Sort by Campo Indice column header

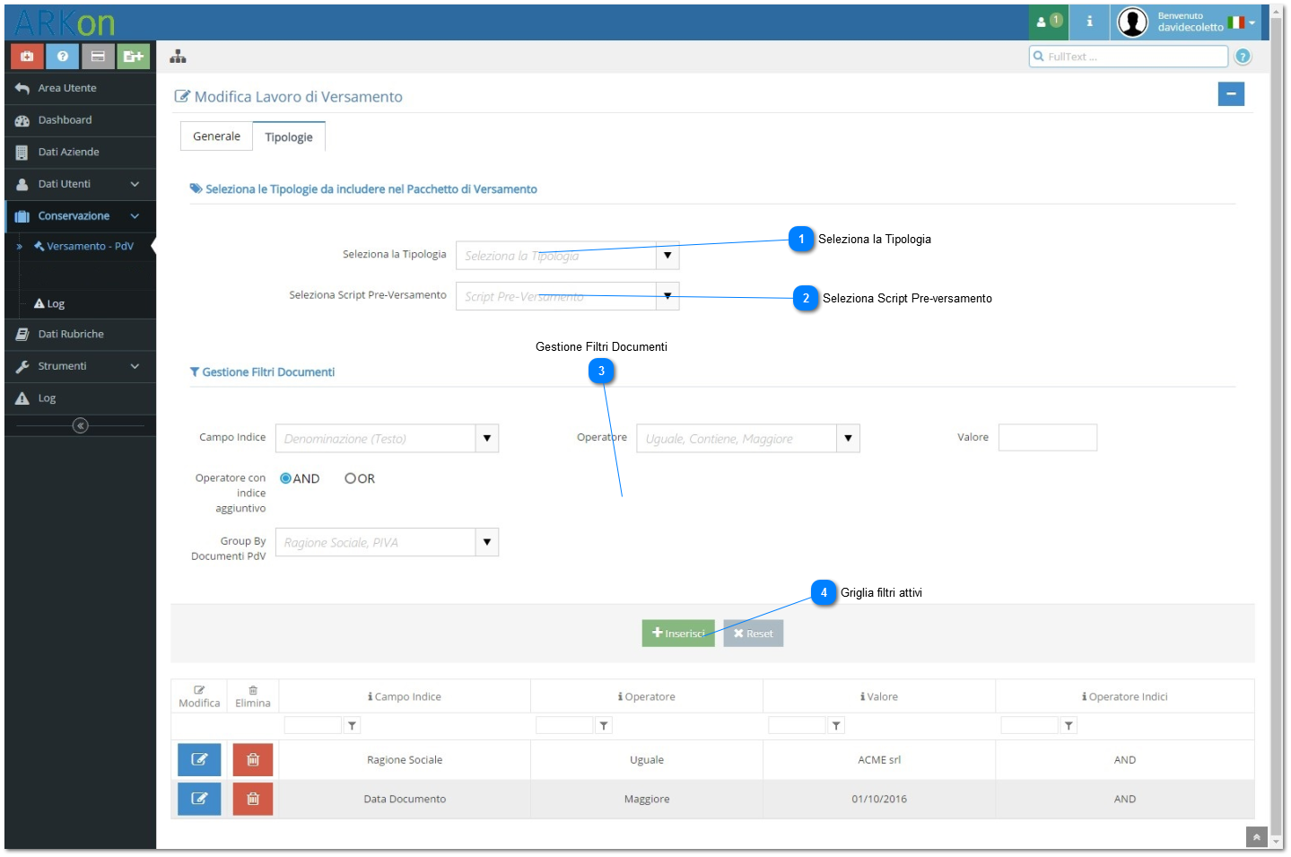(x=405, y=696)
